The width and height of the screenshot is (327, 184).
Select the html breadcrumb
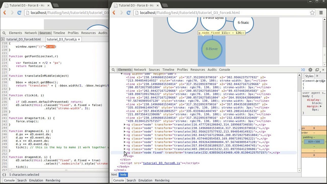pyautogui.click(x=114, y=175)
